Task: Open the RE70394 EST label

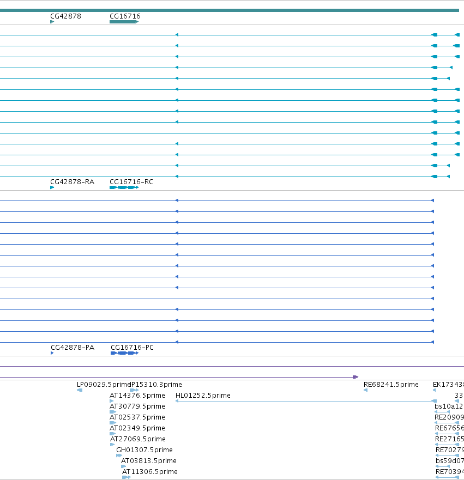Action: (x=450, y=472)
